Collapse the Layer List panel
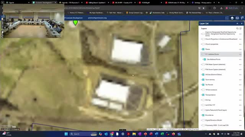Image resolution: width=245 pixels, height=137 pixels. [237, 24]
